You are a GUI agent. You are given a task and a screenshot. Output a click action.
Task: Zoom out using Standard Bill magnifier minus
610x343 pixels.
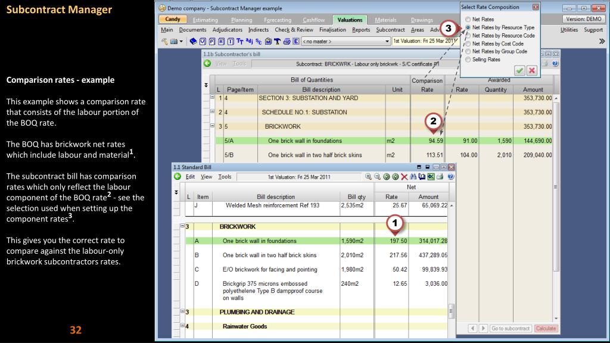pyautogui.click(x=377, y=177)
